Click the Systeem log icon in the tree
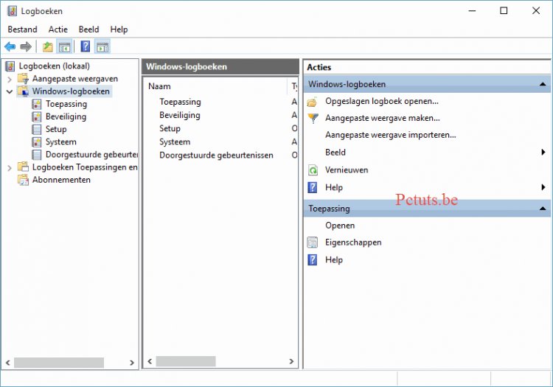The width and height of the screenshot is (553, 387). click(36, 142)
